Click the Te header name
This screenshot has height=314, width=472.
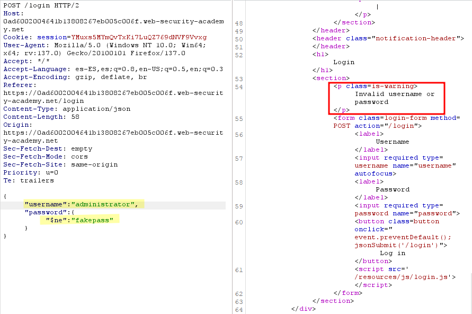point(9,180)
